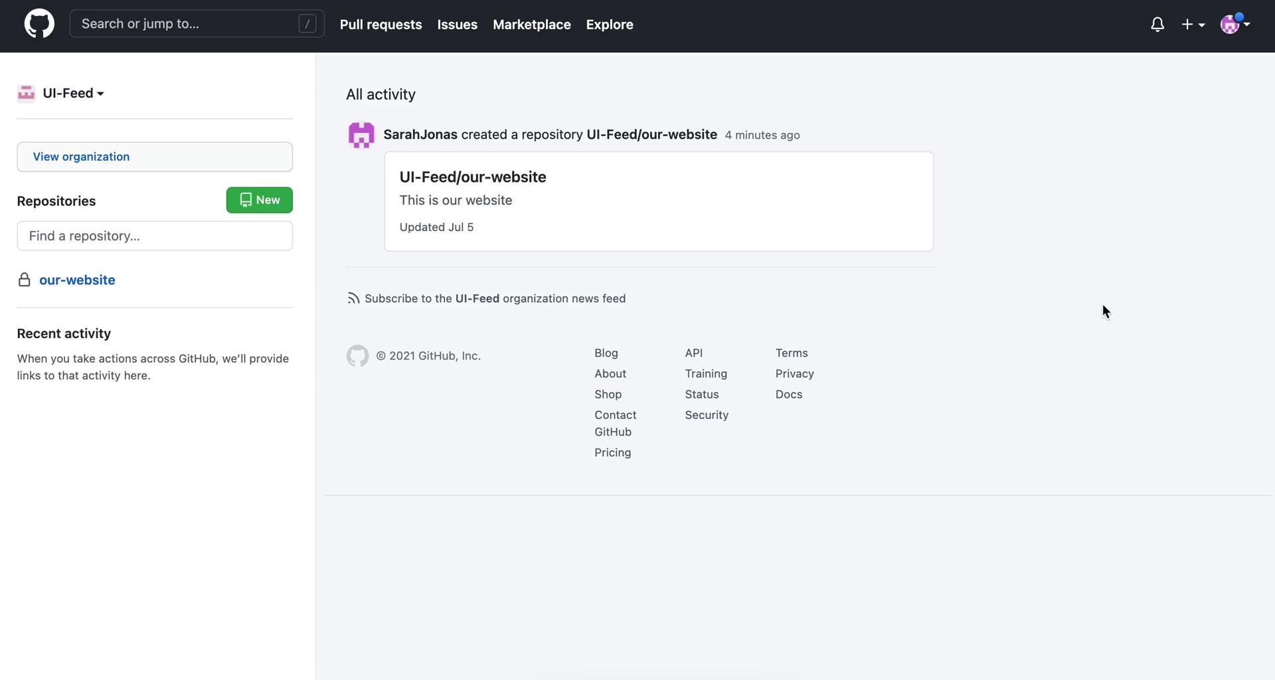Image resolution: width=1275 pixels, height=680 pixels.
Task: Click the SarahJonas avatar in activity feed
Action: (361, 135)
